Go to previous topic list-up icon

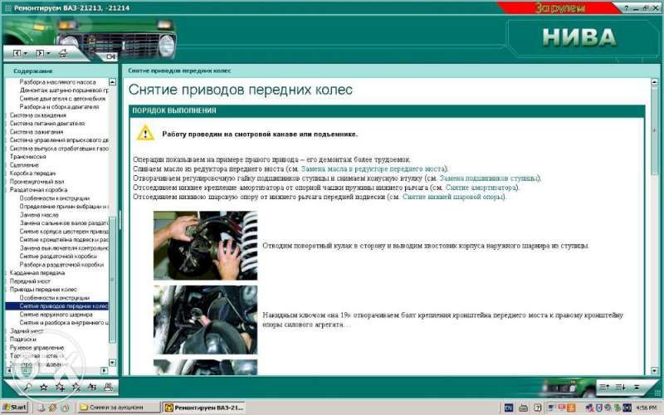[x=604, y=387]
